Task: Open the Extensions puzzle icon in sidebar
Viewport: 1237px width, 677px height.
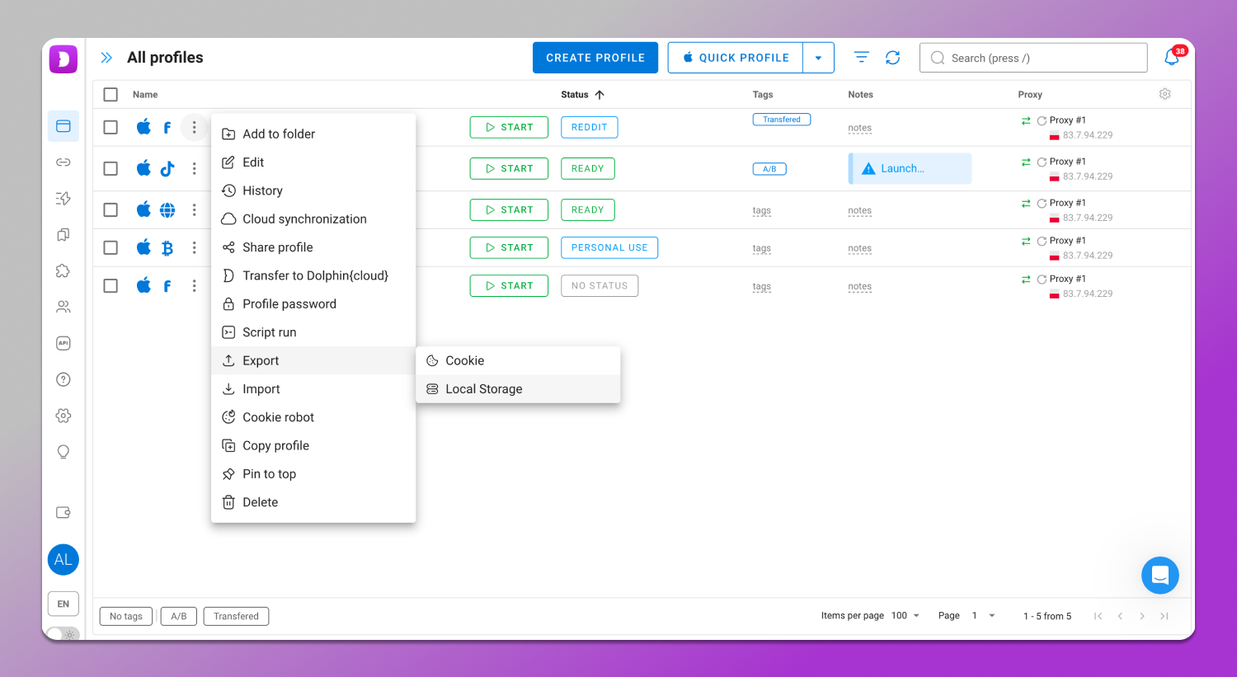Action: click(x=63, y=270)
